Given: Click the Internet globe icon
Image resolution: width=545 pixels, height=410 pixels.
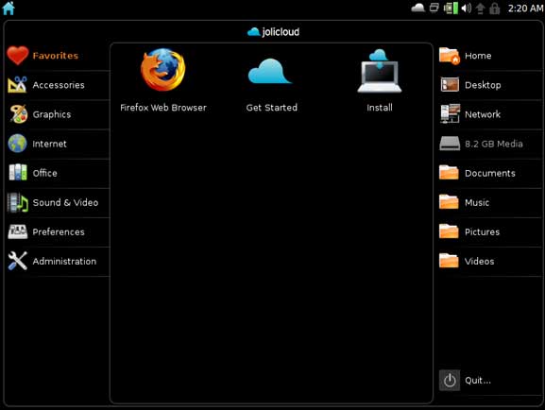Looking at the screenshot, I should click(x=17, y=144).
